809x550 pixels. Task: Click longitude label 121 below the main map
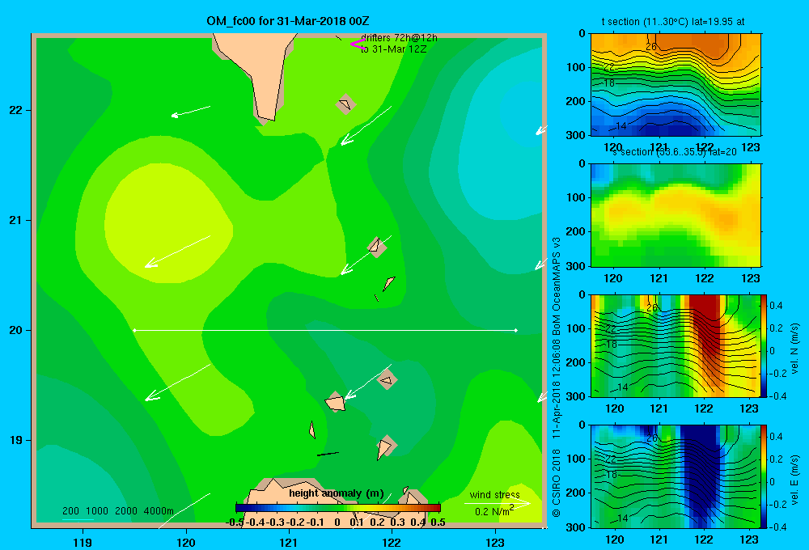289,542
